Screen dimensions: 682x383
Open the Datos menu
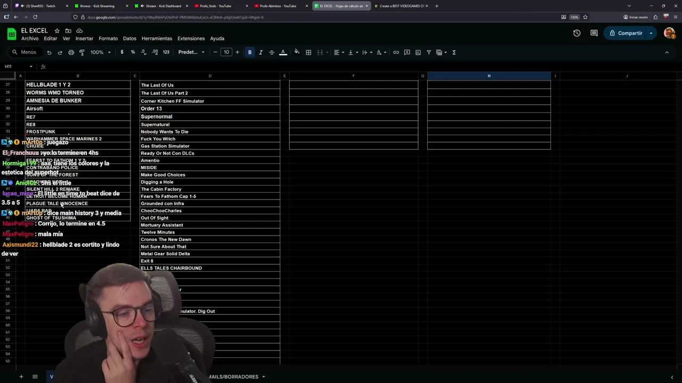(129, 38)
